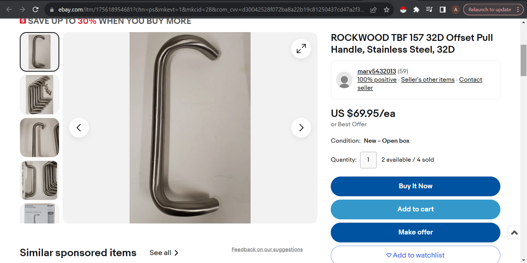Show next product image
Screen dimensions: 527x263
(301, 128)
